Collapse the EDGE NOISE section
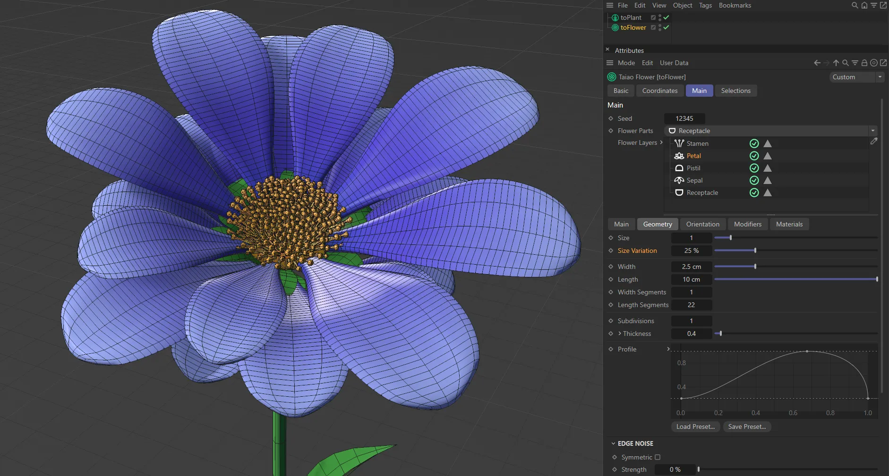 click(613, 443)
